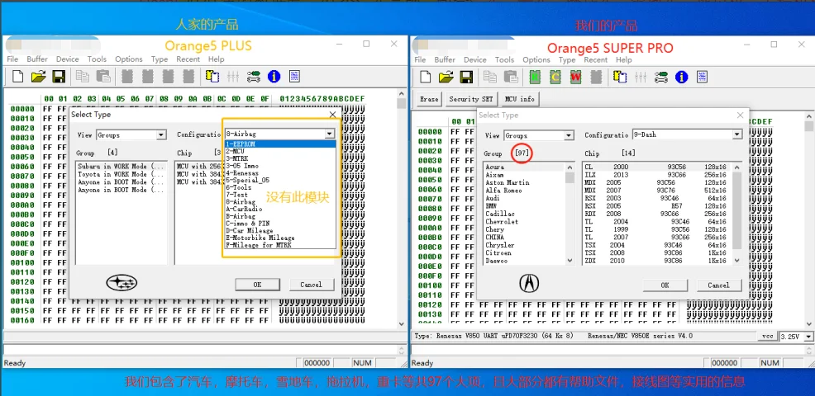
Task: Click script page icon in Orange5 PLUS toolbar
Action: tap(294, 77)
